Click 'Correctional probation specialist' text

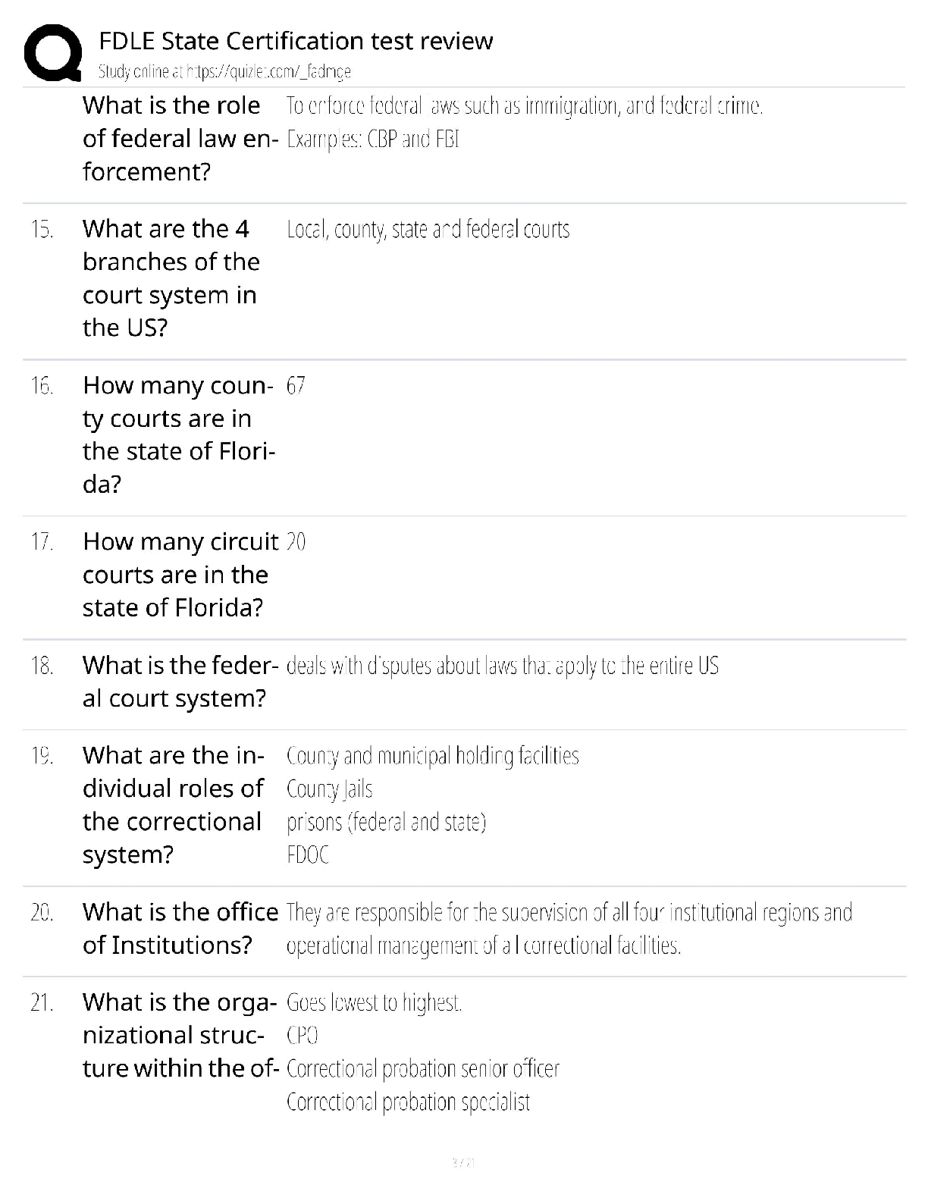pyautogui.click(x=408, y=1102)
